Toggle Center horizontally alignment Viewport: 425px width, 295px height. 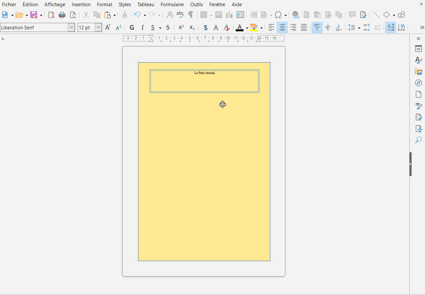(x=282, y=28)
